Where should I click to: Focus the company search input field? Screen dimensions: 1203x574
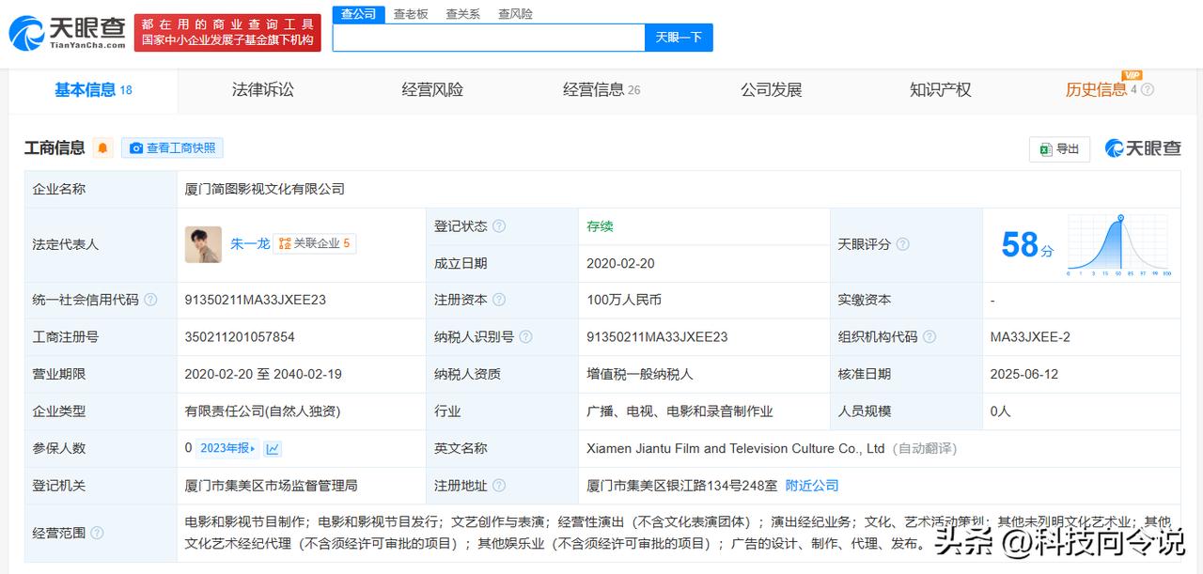[489, 38]
